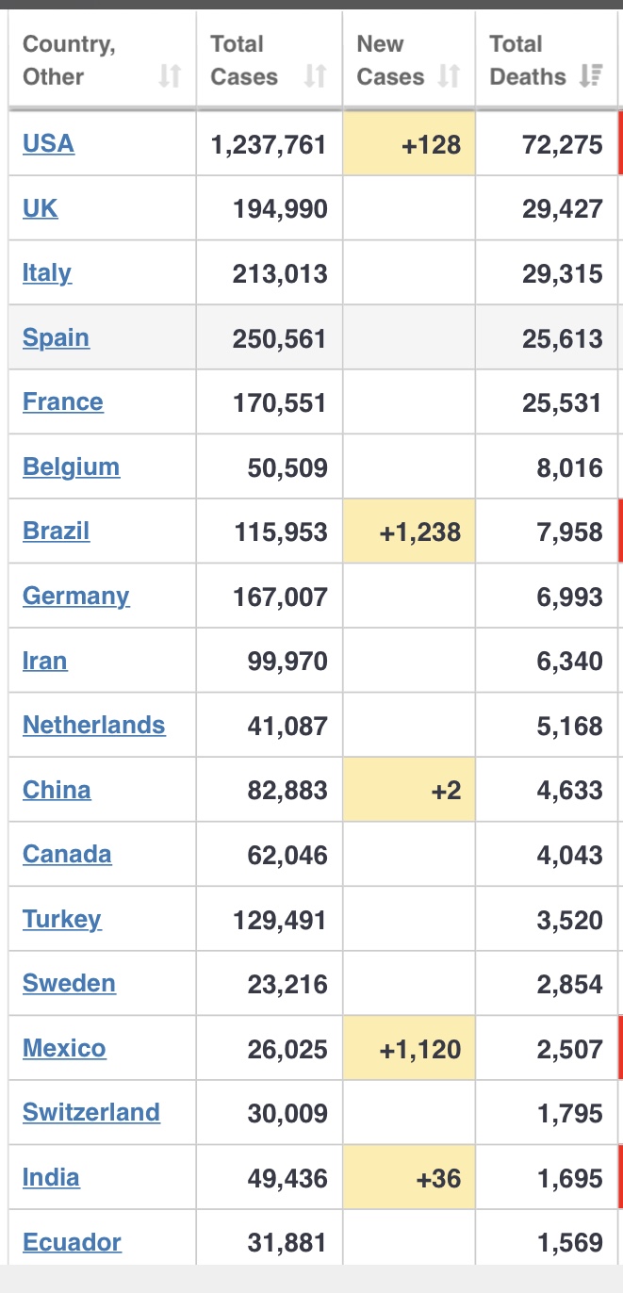Click Total Cases sort arrows icon
The image size is (623, 1293).
316,76
